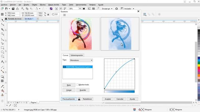Select the Polygon tool
Viewport: 200px width, 112px height.
[2, 56]
